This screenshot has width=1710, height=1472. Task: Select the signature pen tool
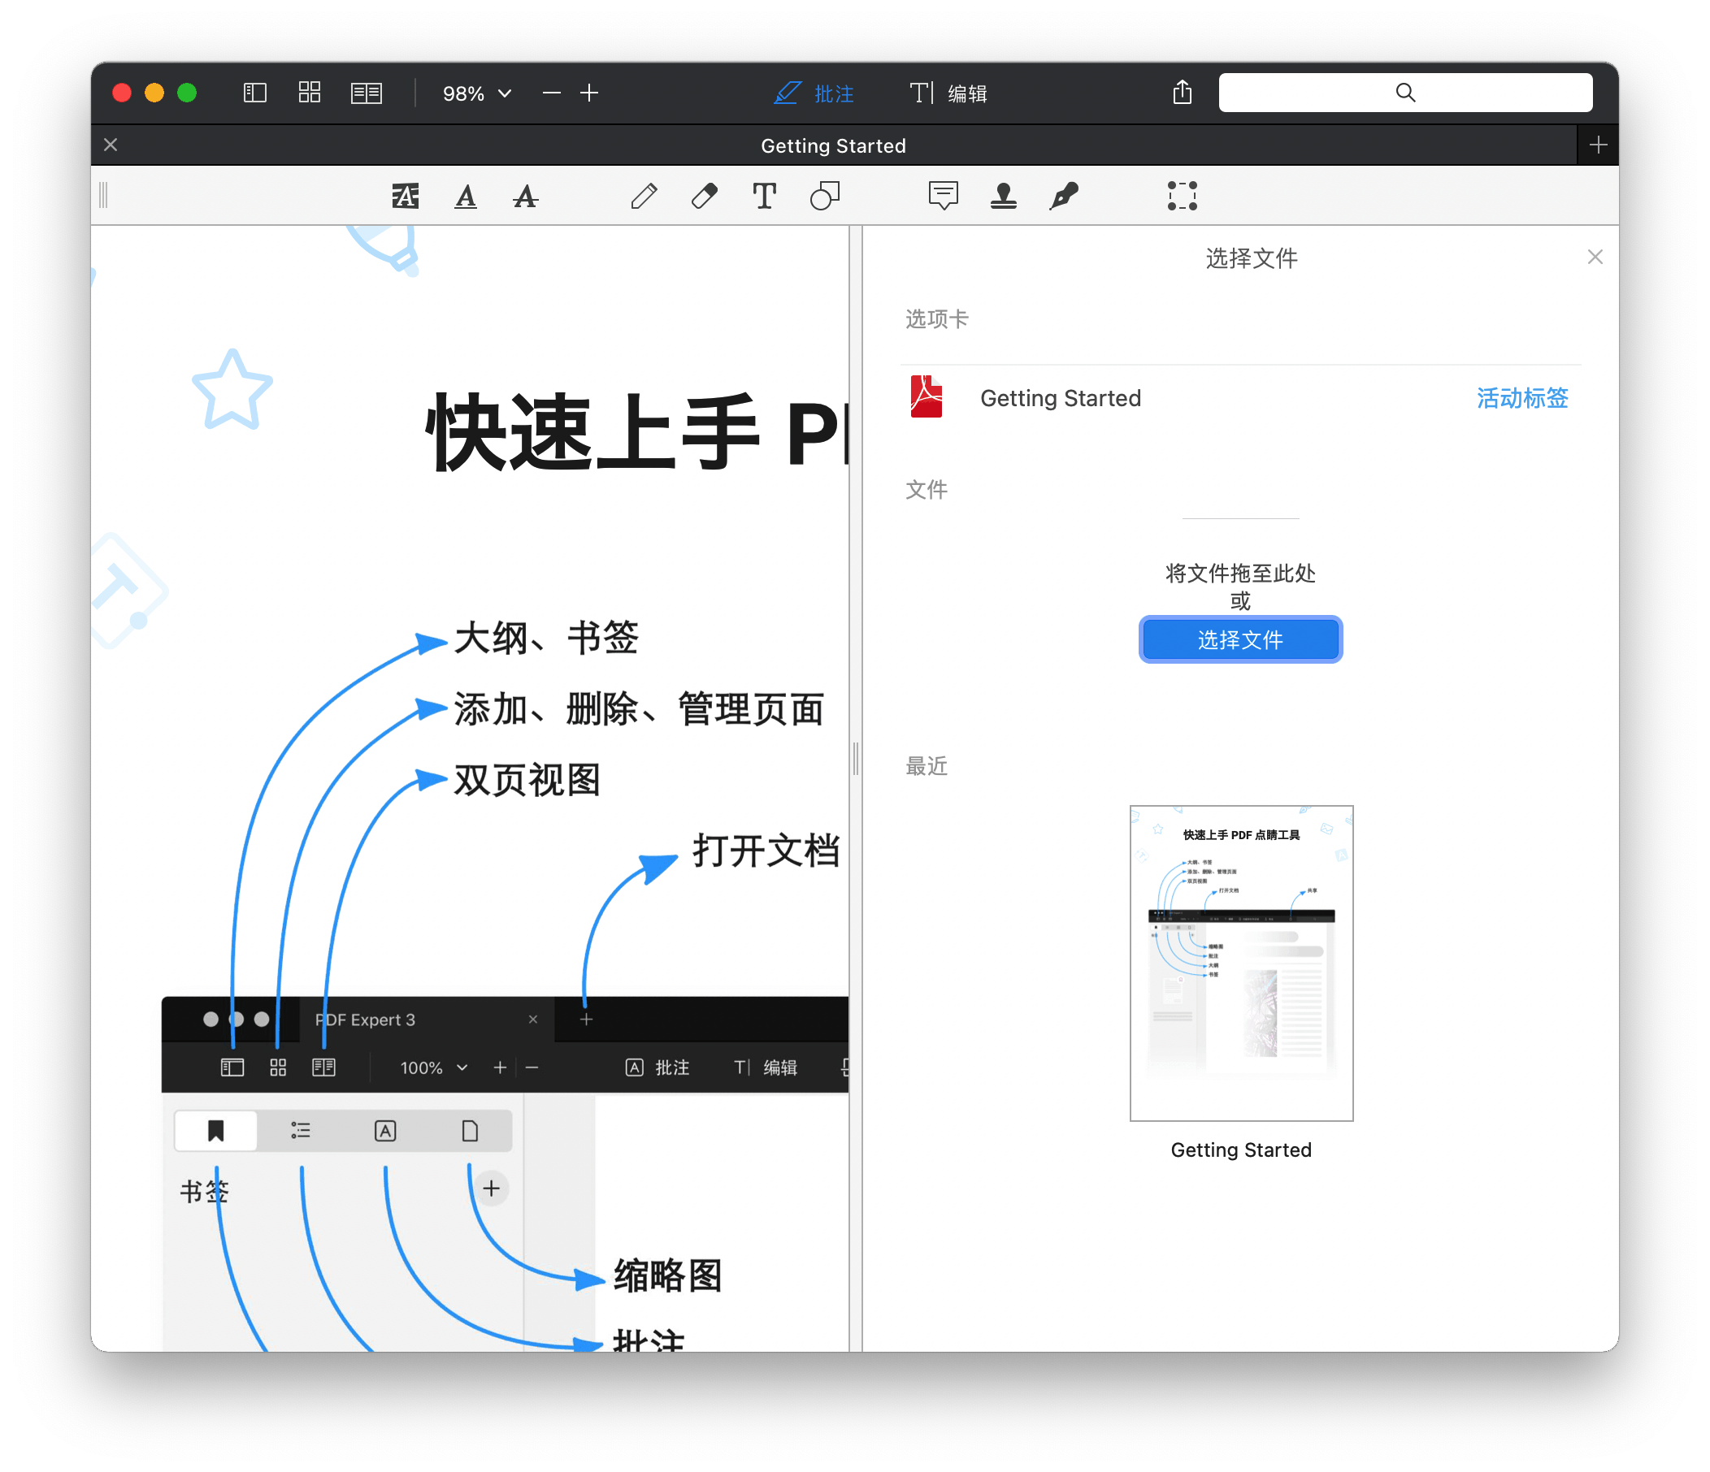tap(1064, 197)
